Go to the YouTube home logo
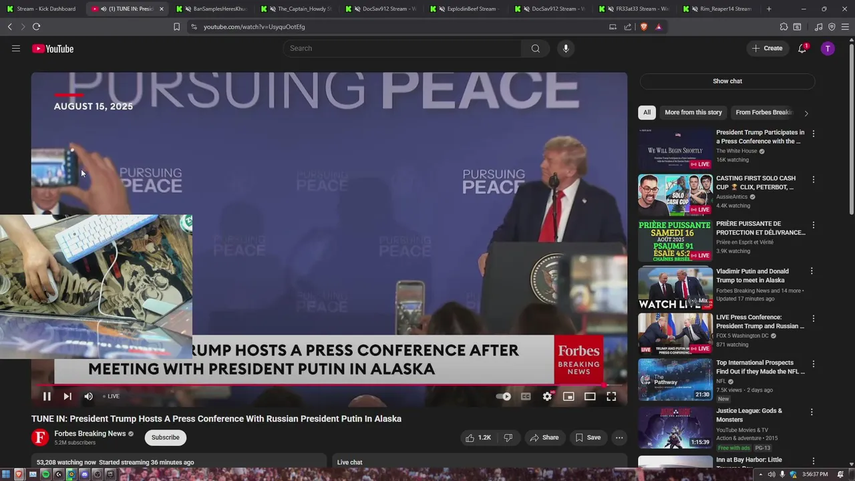Screen dimensions: 855x481 point(53,49)
